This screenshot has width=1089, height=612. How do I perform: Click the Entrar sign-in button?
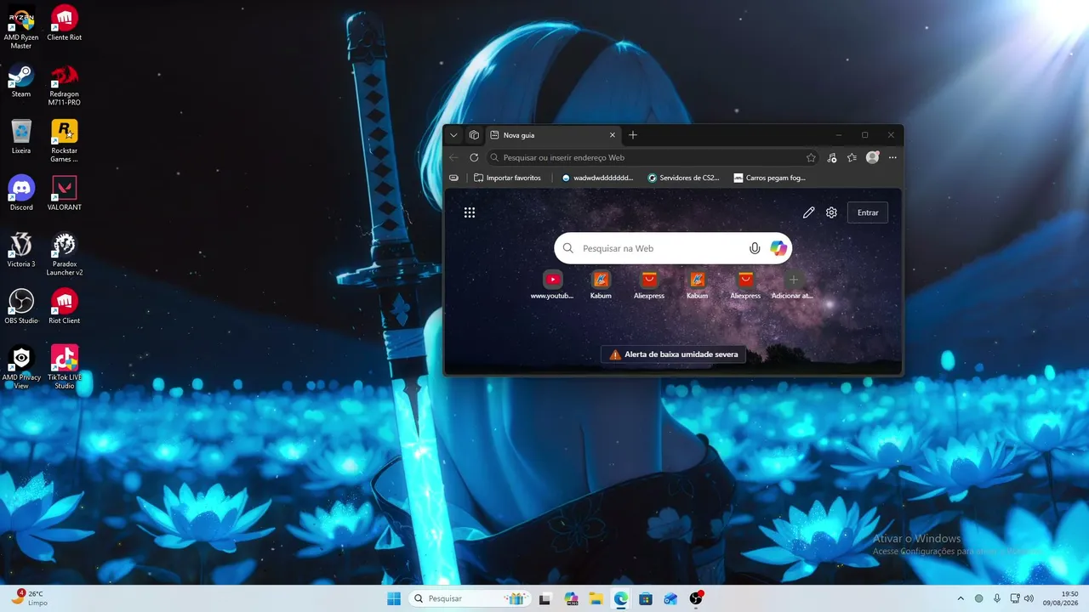tap(868, 212)
